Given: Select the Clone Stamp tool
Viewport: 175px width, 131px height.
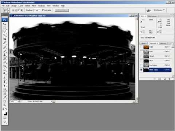Looking at the screenshot, I should click(5, 55).
